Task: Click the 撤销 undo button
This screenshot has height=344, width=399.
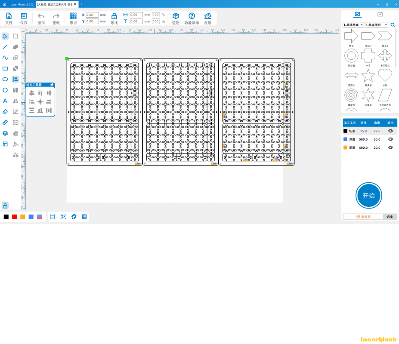Action: tap(41, 18)
